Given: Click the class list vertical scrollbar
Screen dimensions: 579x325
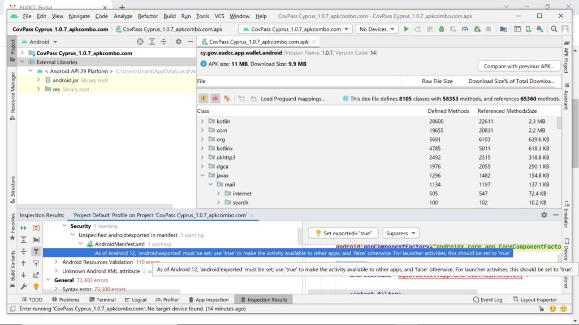Looking at the screenshot, I should 559,122.
